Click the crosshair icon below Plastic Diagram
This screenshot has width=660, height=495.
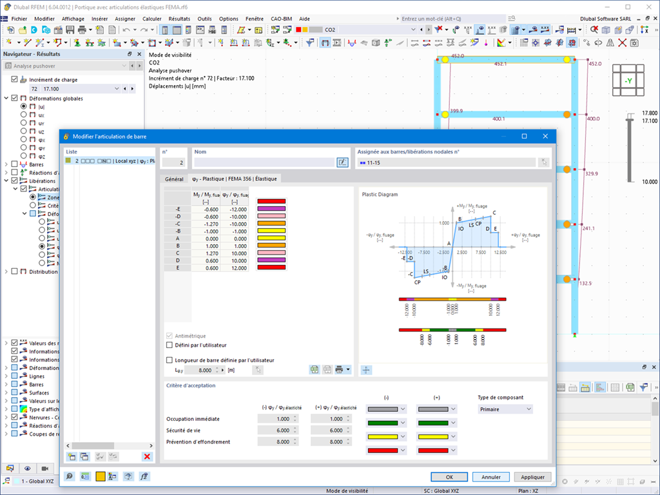click(x=366, y=370)
